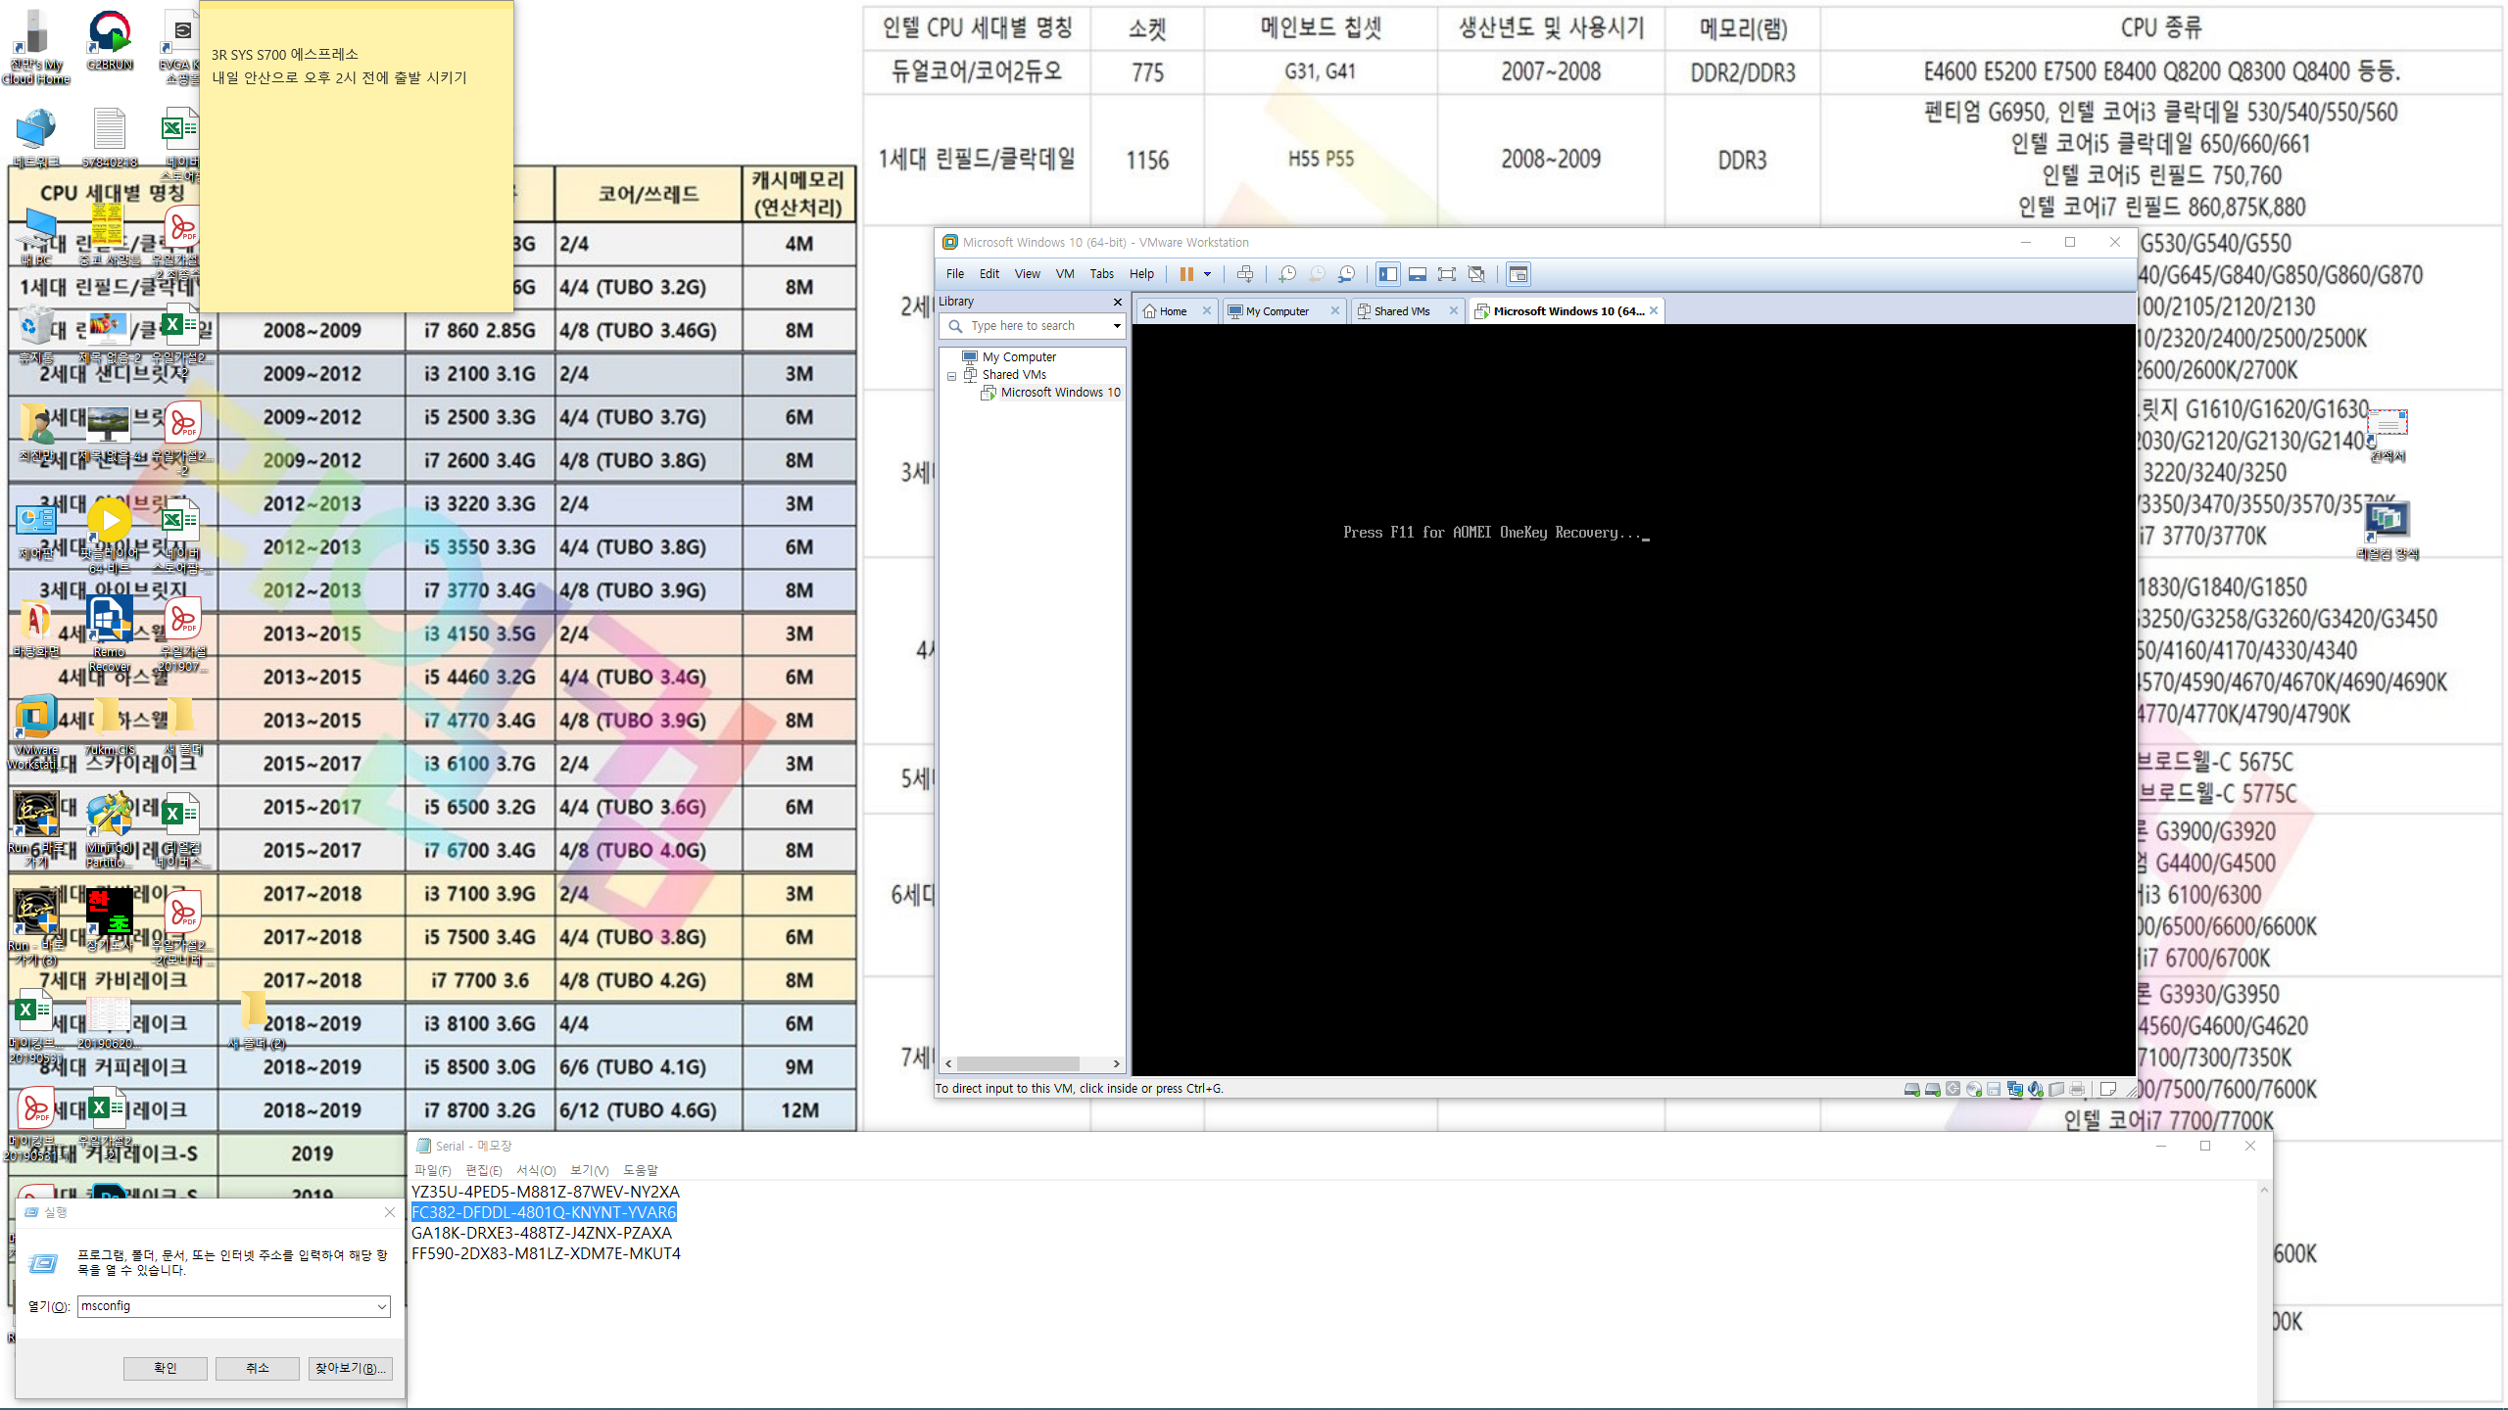The width and height of the screenshot is (2508, 1410).
Task: Collapse the Shared VMs tree node
Action: coord(951,375)
